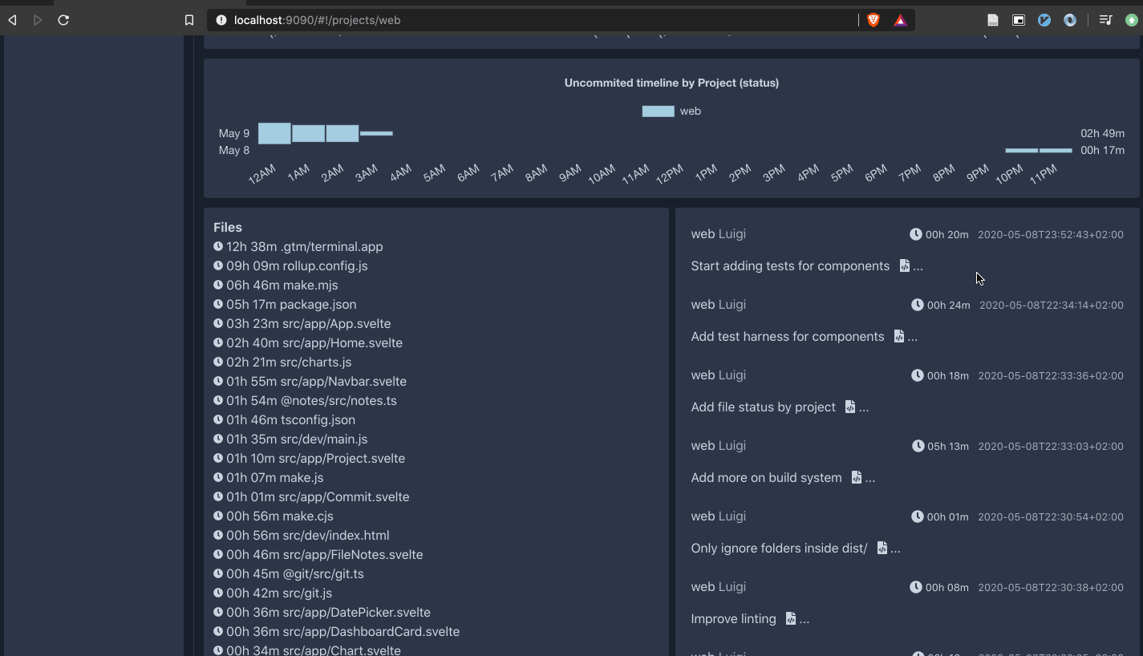Click inside the browser address bar
The height and width of the screenshot is (656, 1143).
point(481,19)
